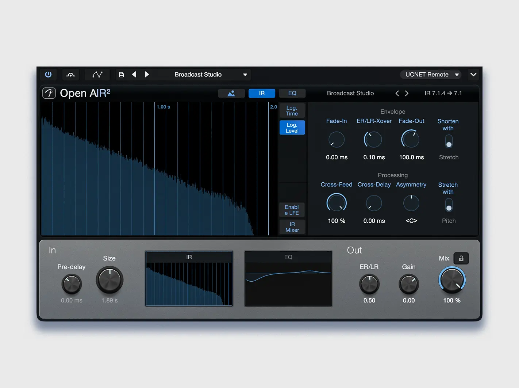Click the power bypass icon
Image resolution: width=519 pixels, height=388 pixels.
49,75
